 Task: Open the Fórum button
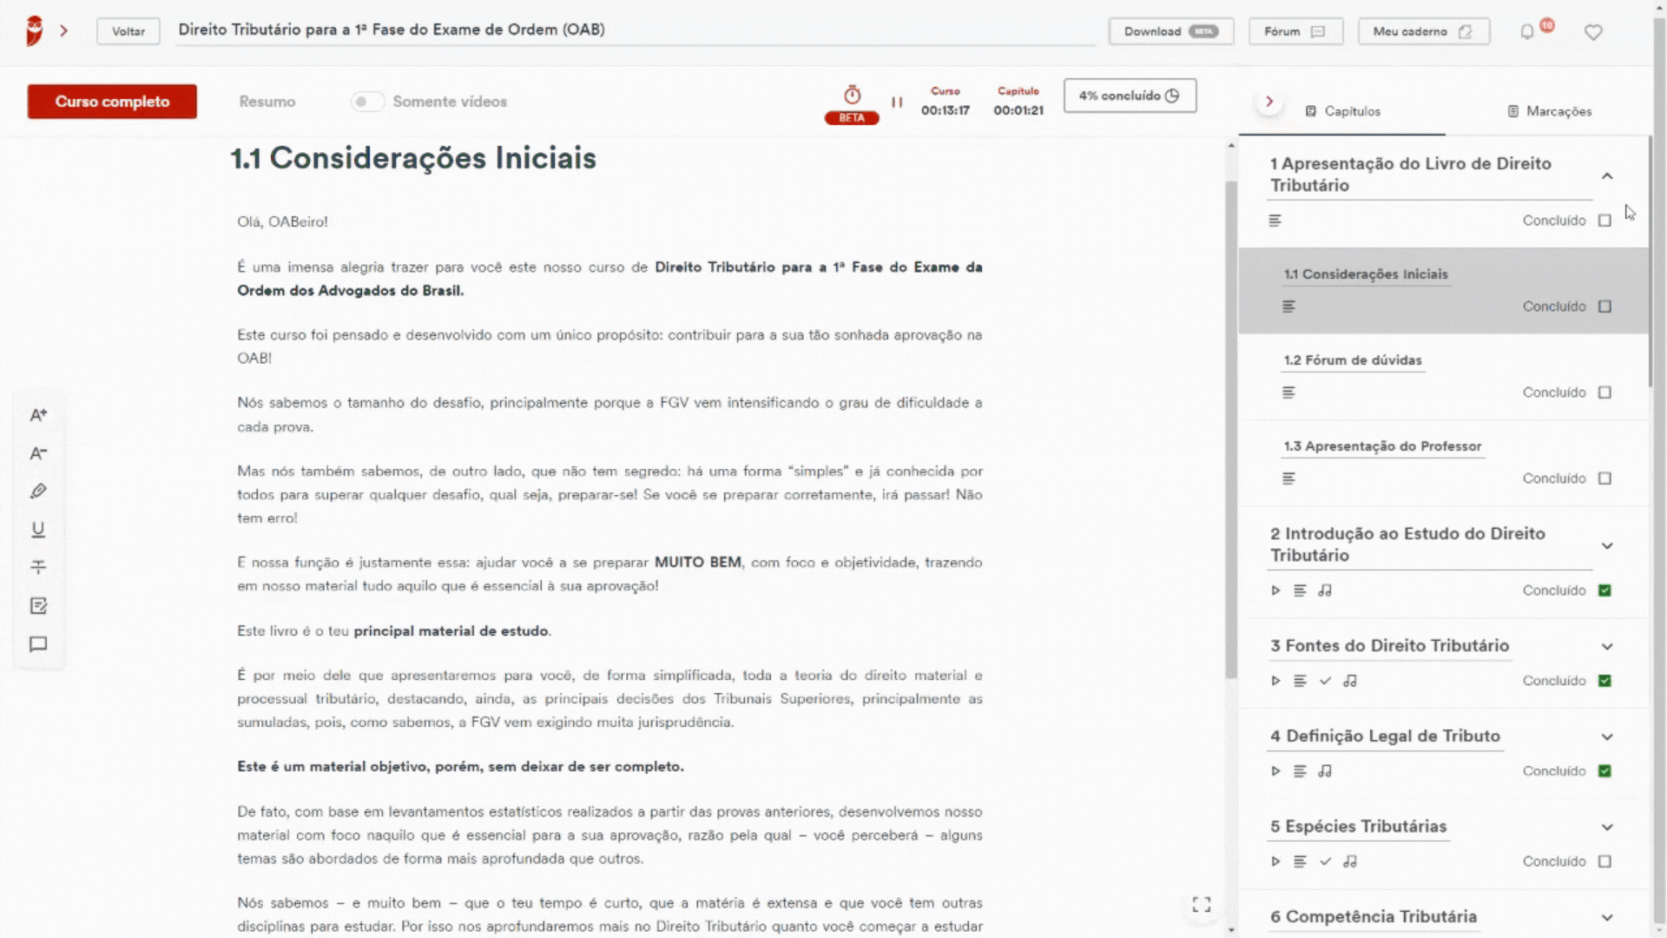1295,31
